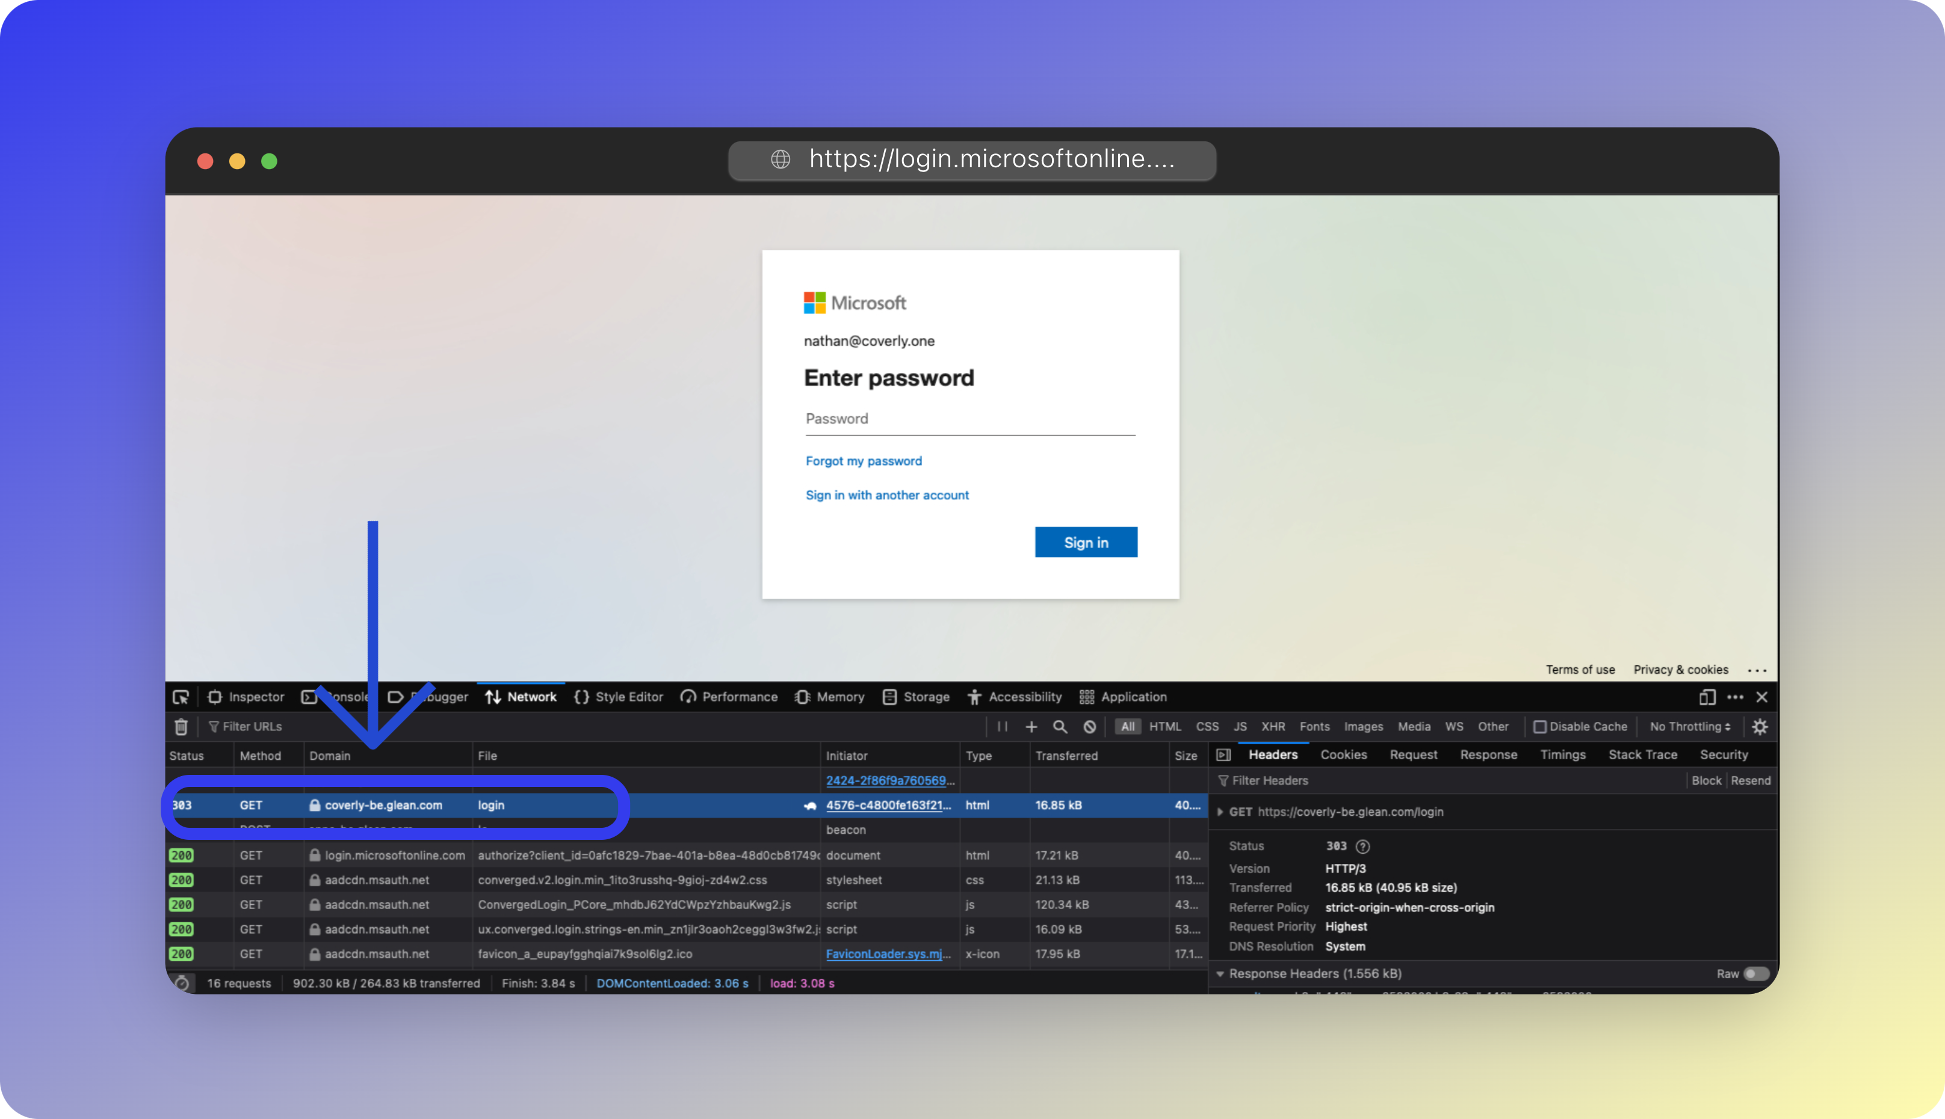Click the element picker icon in devtools
The height and width of the screenshot is (1119, 1945).
181,697
